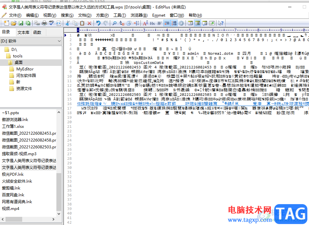
Task: Open the 文件(F) menu
Action: [x=15, y=15]
